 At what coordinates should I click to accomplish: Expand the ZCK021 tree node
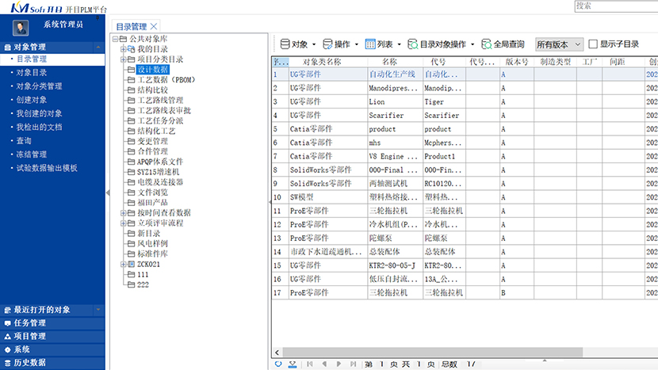[x=123, y=265]
